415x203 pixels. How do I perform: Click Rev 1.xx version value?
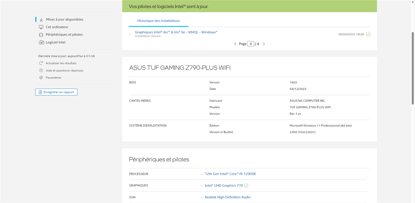295,114
